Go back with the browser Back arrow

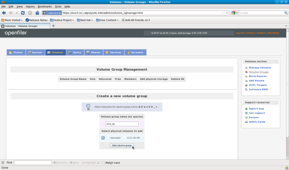coord(4,13)
